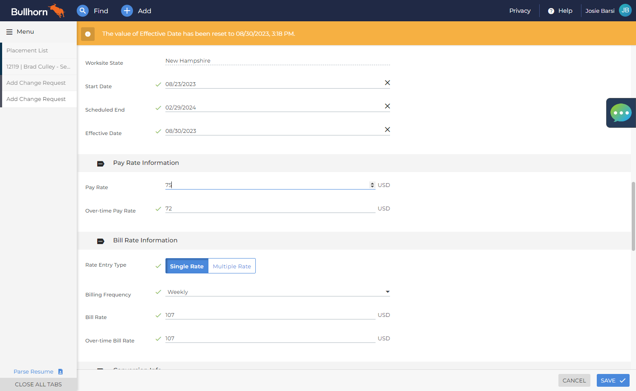Open the Billing Frequency dropdown
The width and height of the screenshot is (636, 391).
[278, 292]
